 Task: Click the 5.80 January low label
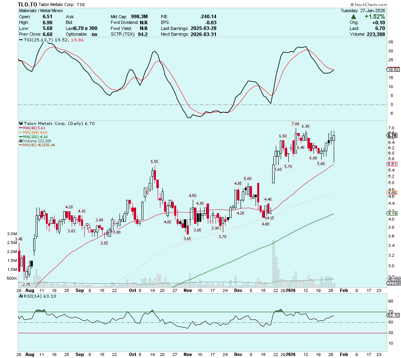(x=321, y=163)
